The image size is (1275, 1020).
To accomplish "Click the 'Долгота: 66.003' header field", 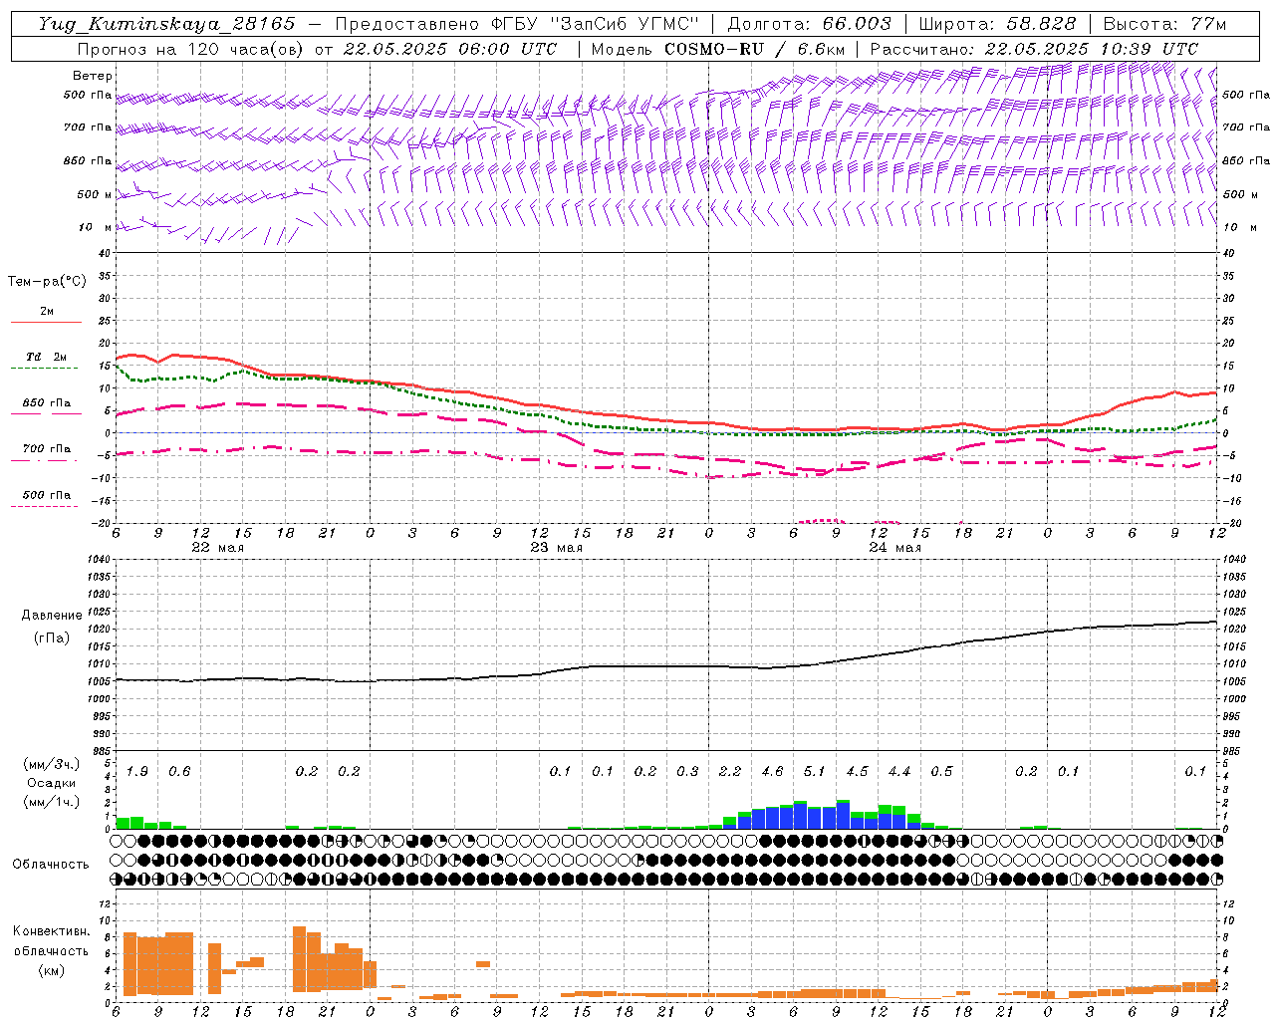I will coord(809,24).
